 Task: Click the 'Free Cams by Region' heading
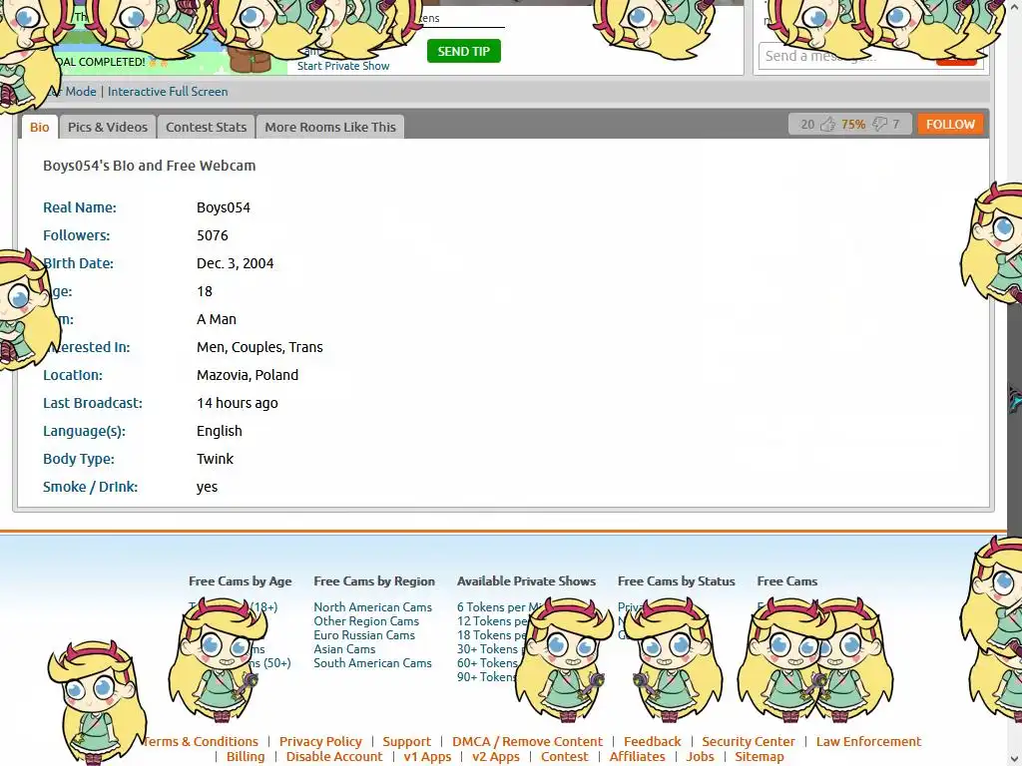(374, 581)
